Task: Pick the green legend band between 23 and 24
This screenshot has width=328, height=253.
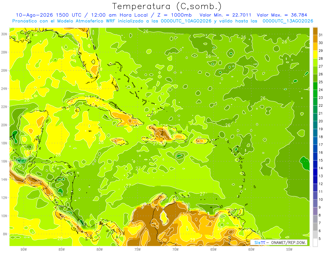Action: (315, 94)
